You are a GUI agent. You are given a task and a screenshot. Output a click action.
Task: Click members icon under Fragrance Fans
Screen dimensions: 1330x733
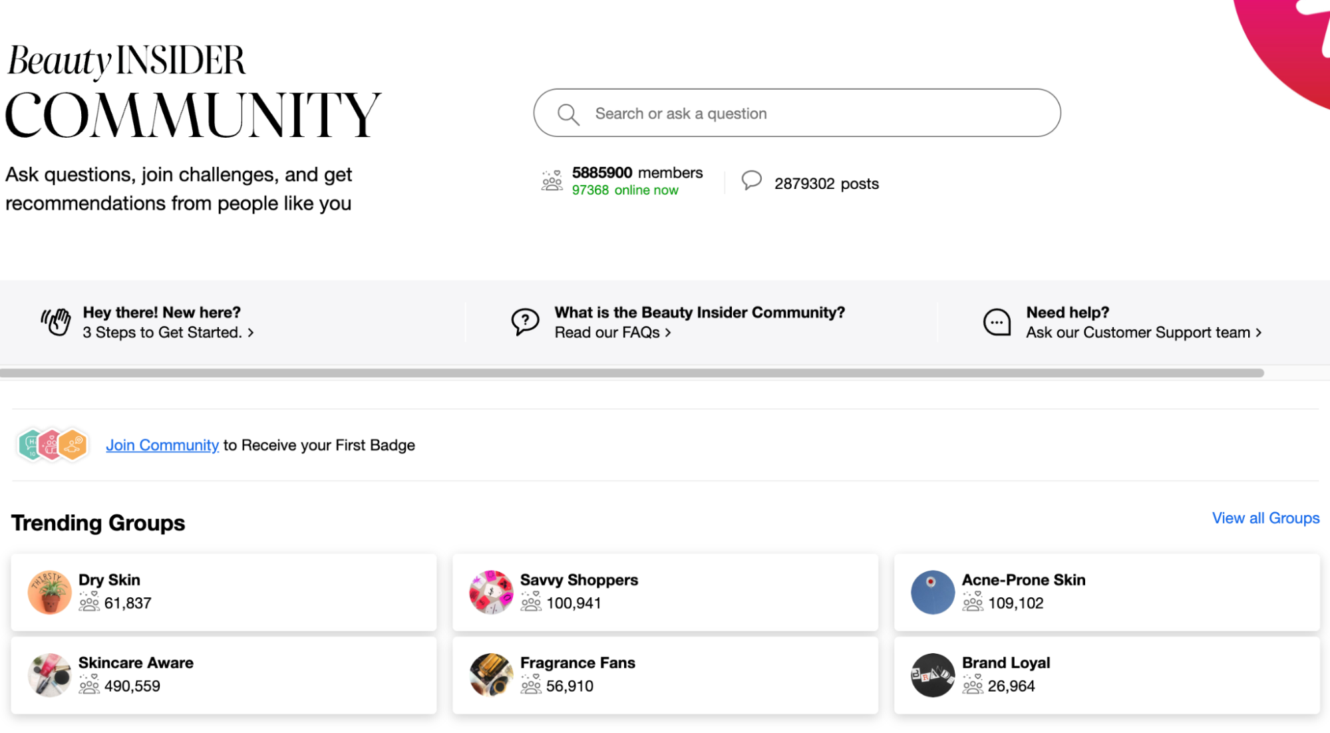(x=531, y=684)
